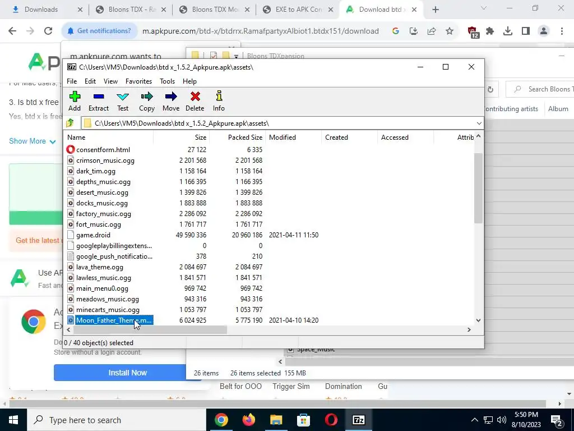574x431 pixels.
Task: Open the Edit menu in 7-Zip
Action: click(90, 81)
